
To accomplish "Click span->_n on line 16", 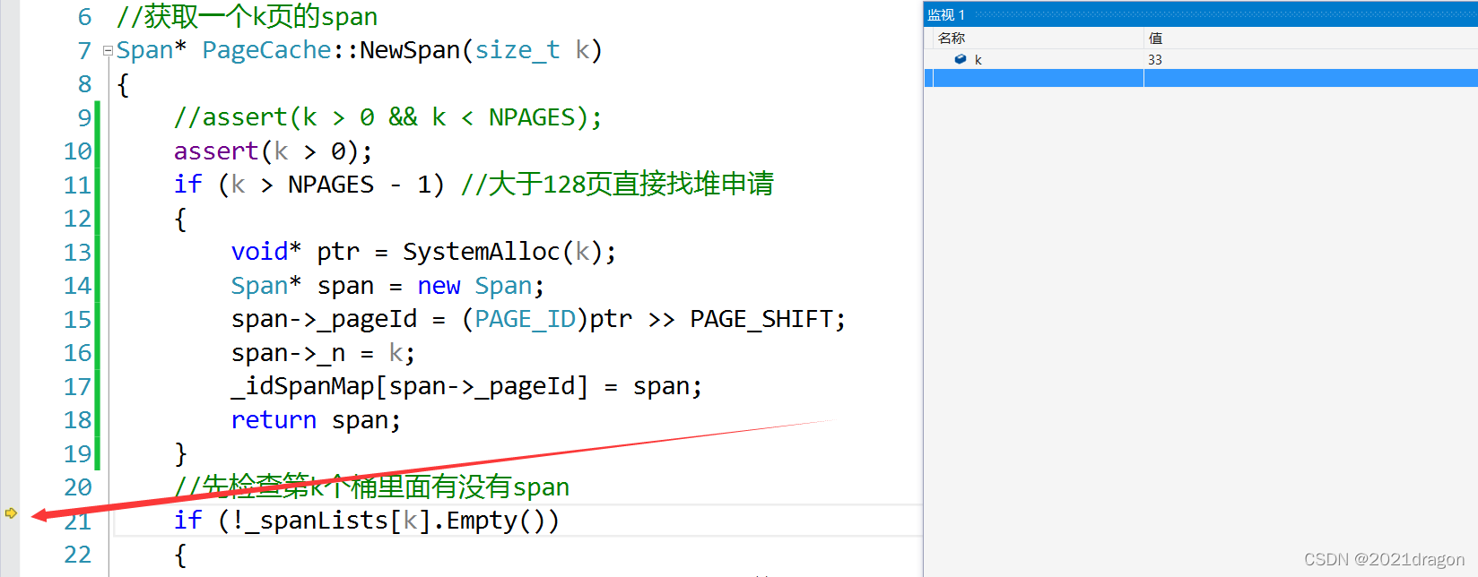I will (288, 353).
